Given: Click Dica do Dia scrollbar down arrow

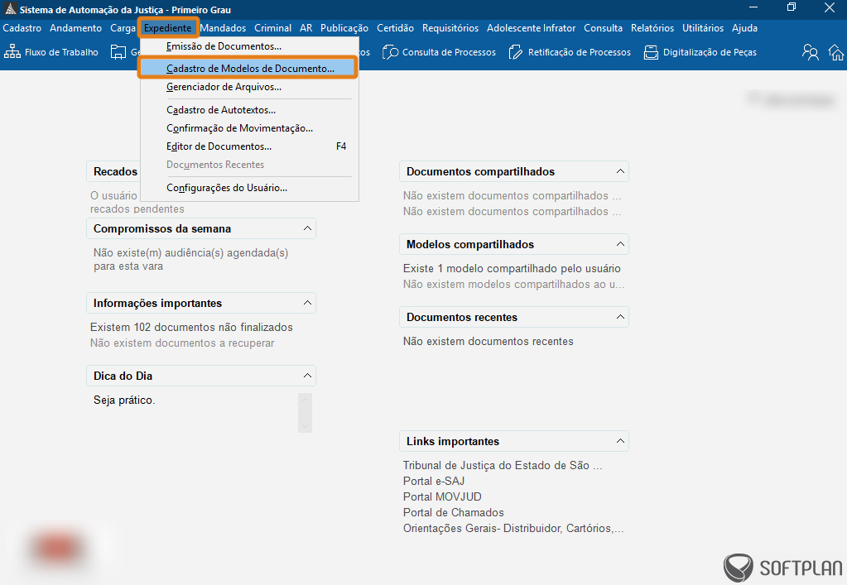Looking at the screenshot, I should [x=305, y=426].
